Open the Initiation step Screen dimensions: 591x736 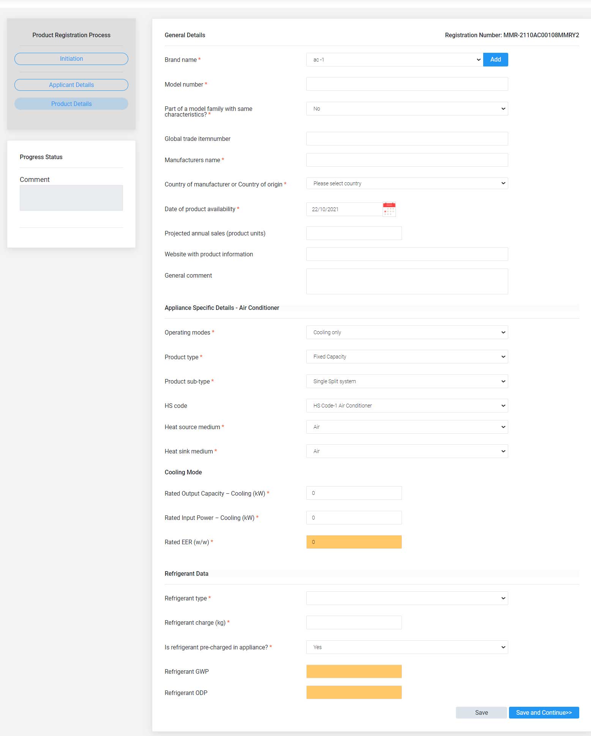click(x=71, y=59)
